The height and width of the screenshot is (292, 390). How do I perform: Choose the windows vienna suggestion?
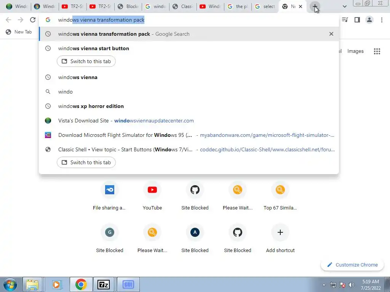pyautogui.click(x=189, y=77)
